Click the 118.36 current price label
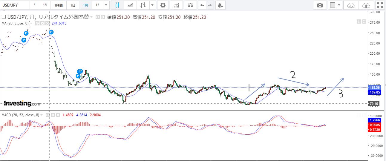 pyautogui.click(x=374, y=88)
